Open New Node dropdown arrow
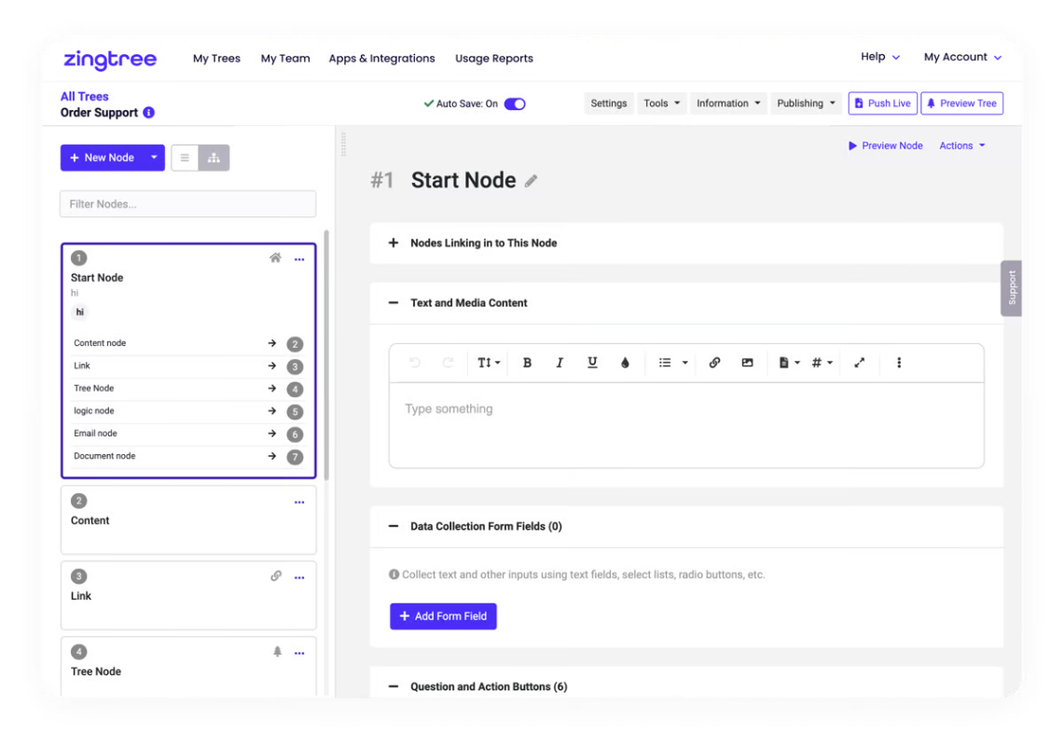This screenshot has height=746, width=1064. click(154, 158)
